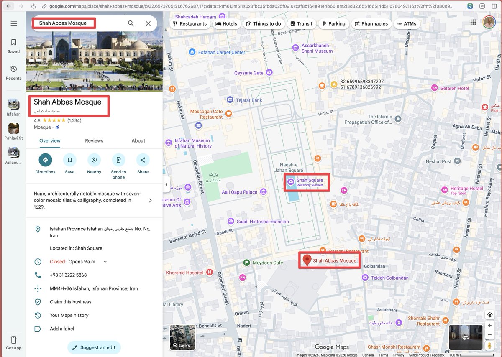Viewport: 502px width, 357px height.
Task: Select the Hotels filter chip
Action: [x=226, y=24]
